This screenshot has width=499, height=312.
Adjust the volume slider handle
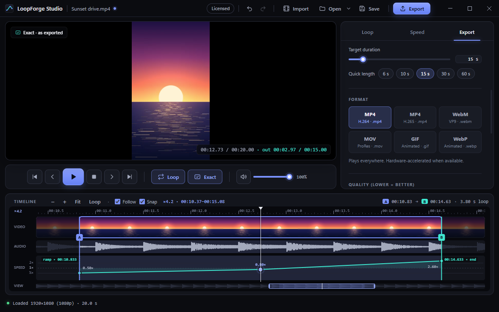pos(289,177)
